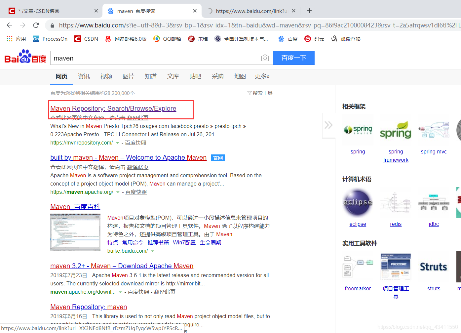The height and width of the screenshot is (333, 461).
Task: Click the double-chevron sidebar collapse arrow
Action: pyautogui.click(x=328, y=125)
